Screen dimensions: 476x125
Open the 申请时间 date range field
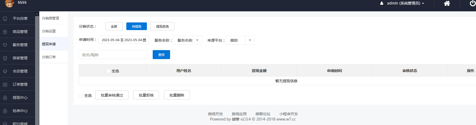(124, 40)
